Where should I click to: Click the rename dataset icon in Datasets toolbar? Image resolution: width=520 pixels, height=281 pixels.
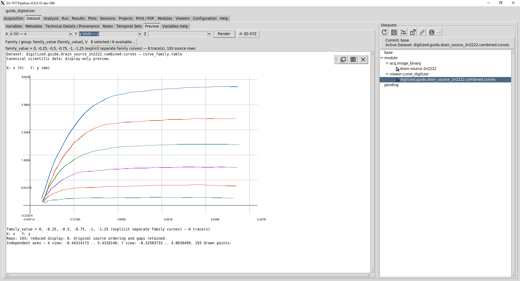pyautogui.click(x=403, y=32)
